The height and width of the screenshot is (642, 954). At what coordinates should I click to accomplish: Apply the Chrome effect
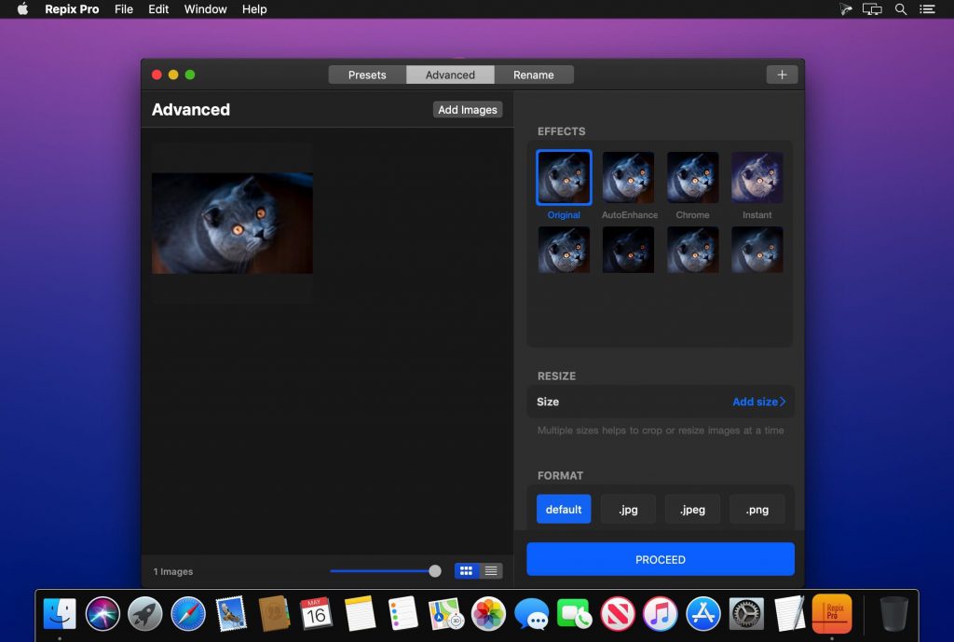(692, 178)
